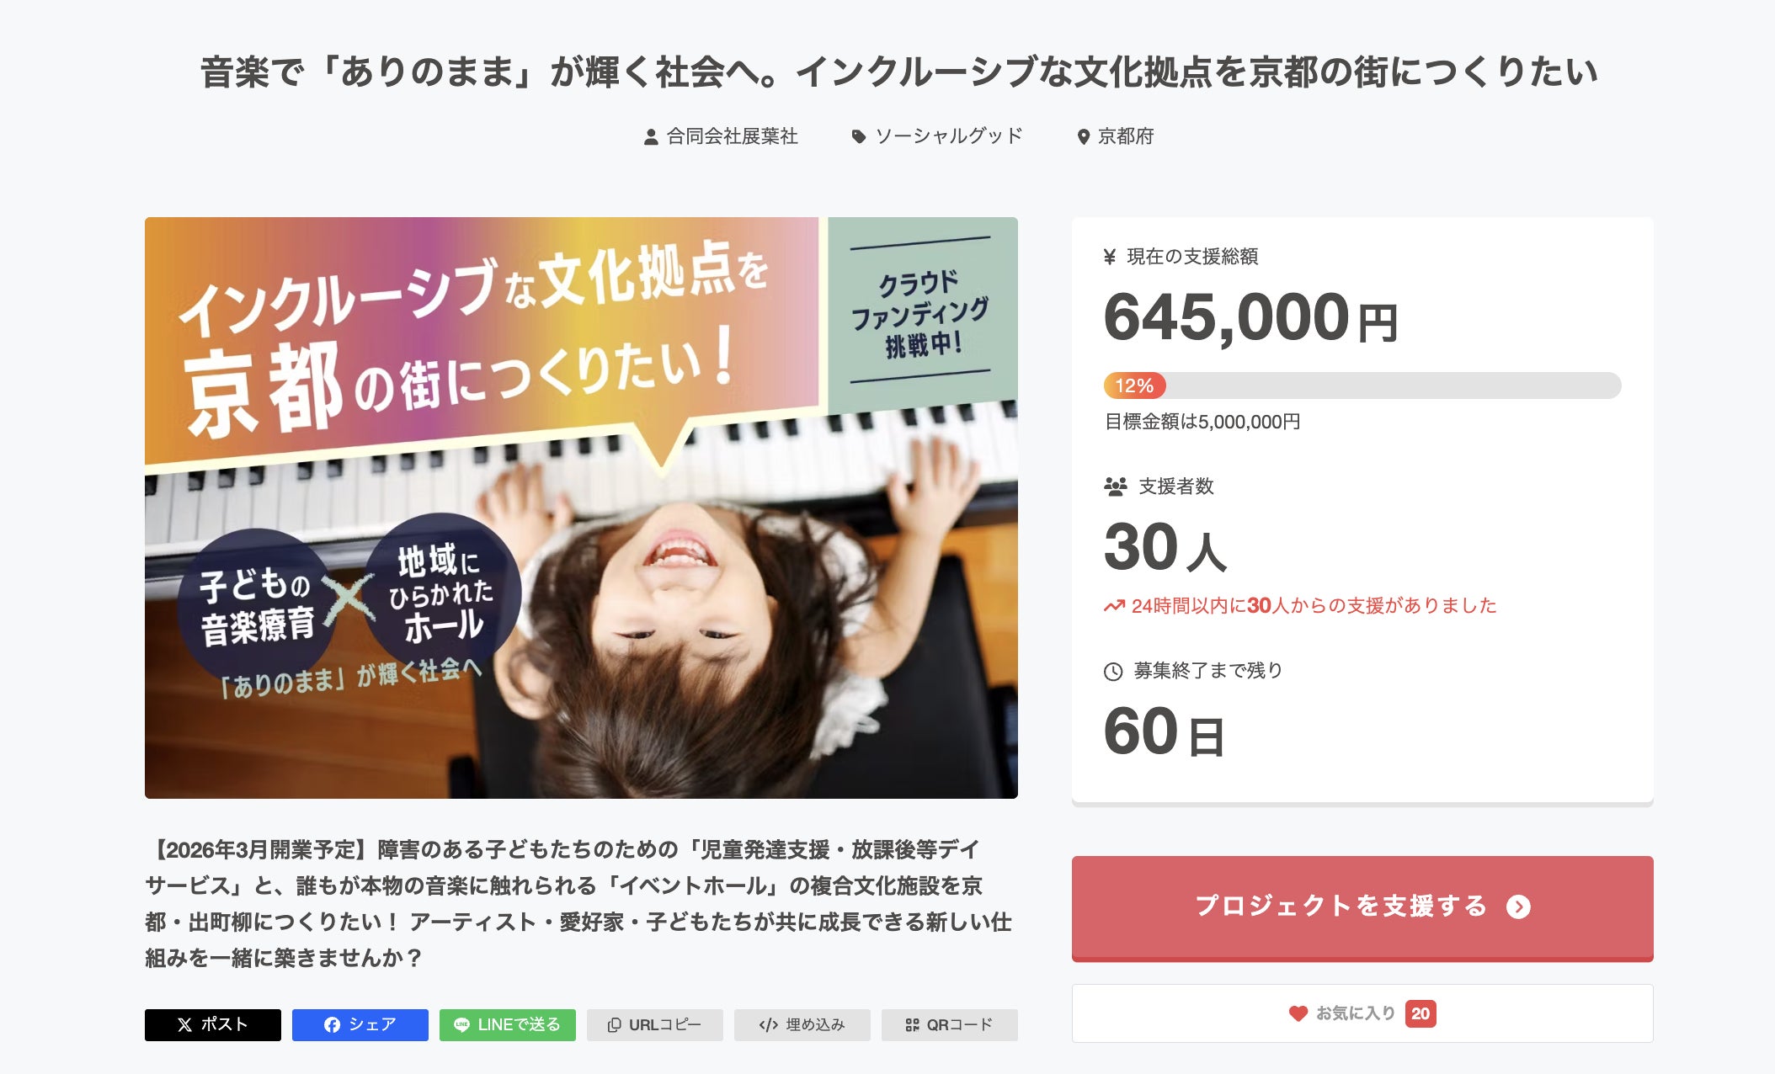Click the LINEで送る button label

coord(519,1025)
